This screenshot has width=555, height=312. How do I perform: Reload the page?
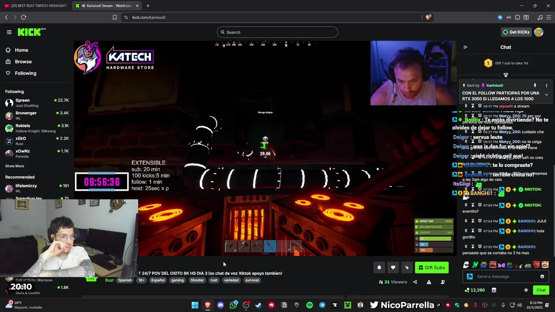[23, 17]
